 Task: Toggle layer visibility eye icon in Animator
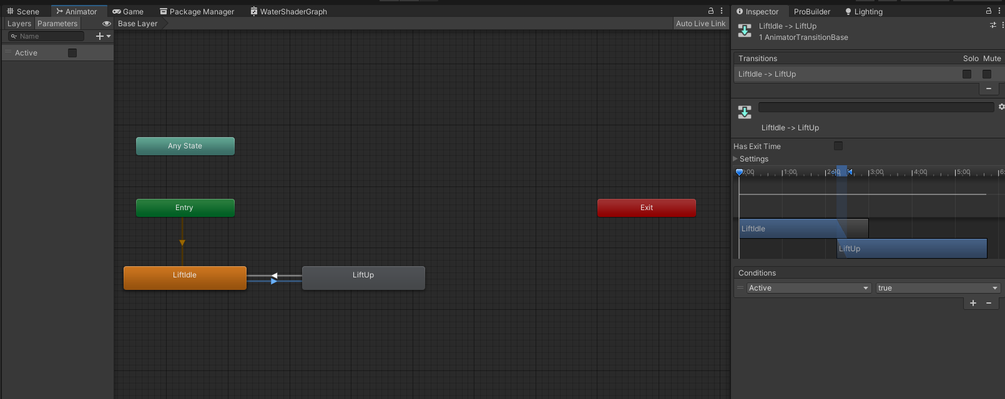107,24
